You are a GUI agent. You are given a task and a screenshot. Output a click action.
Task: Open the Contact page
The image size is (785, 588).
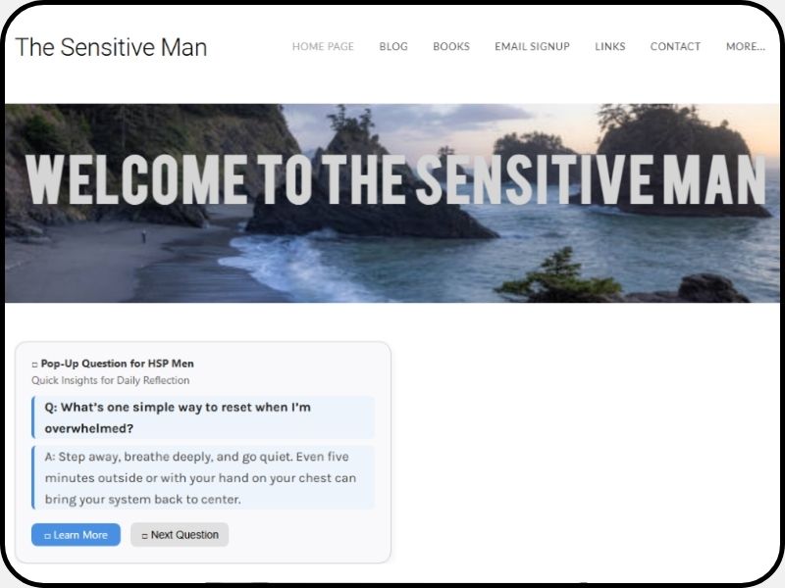click(675, 46)
